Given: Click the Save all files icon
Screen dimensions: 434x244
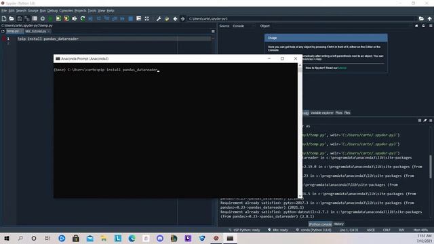Looking at the screenshot, I should (x=27, y=18).
